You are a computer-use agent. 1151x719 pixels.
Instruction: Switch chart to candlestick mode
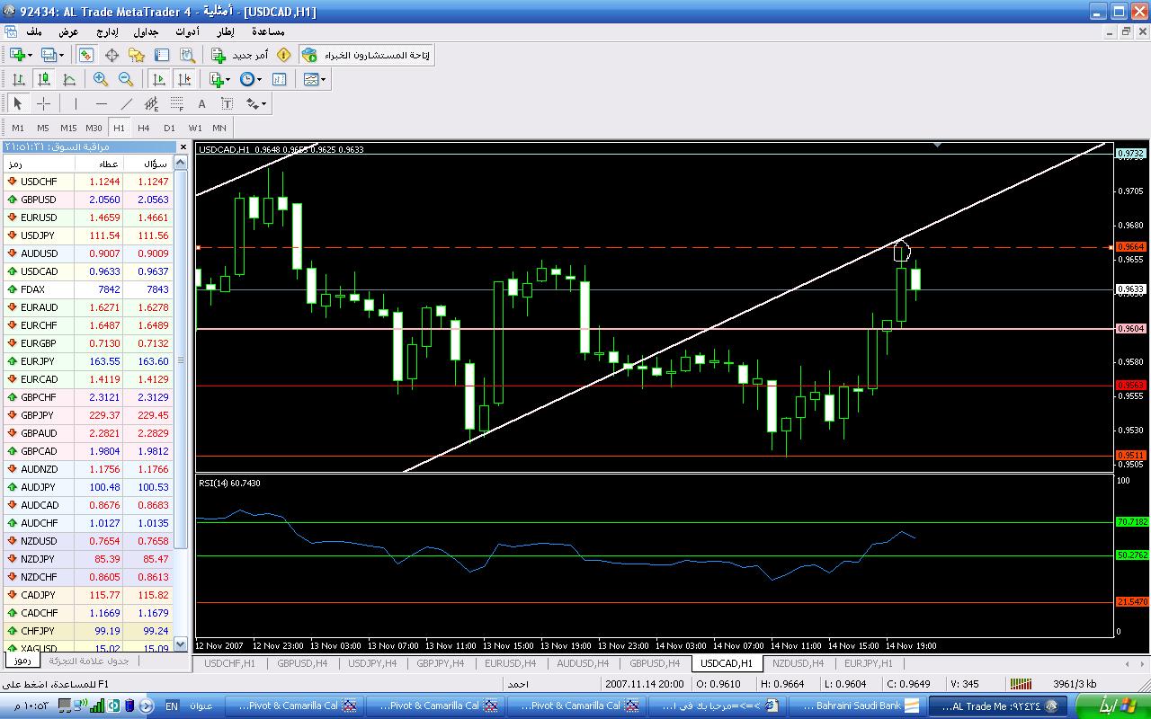[43, 79]
